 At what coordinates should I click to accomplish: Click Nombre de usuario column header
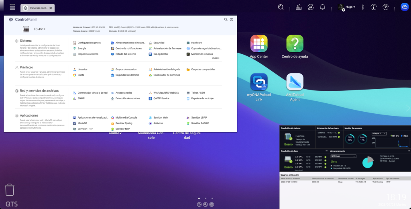click(x=346, y=178)
